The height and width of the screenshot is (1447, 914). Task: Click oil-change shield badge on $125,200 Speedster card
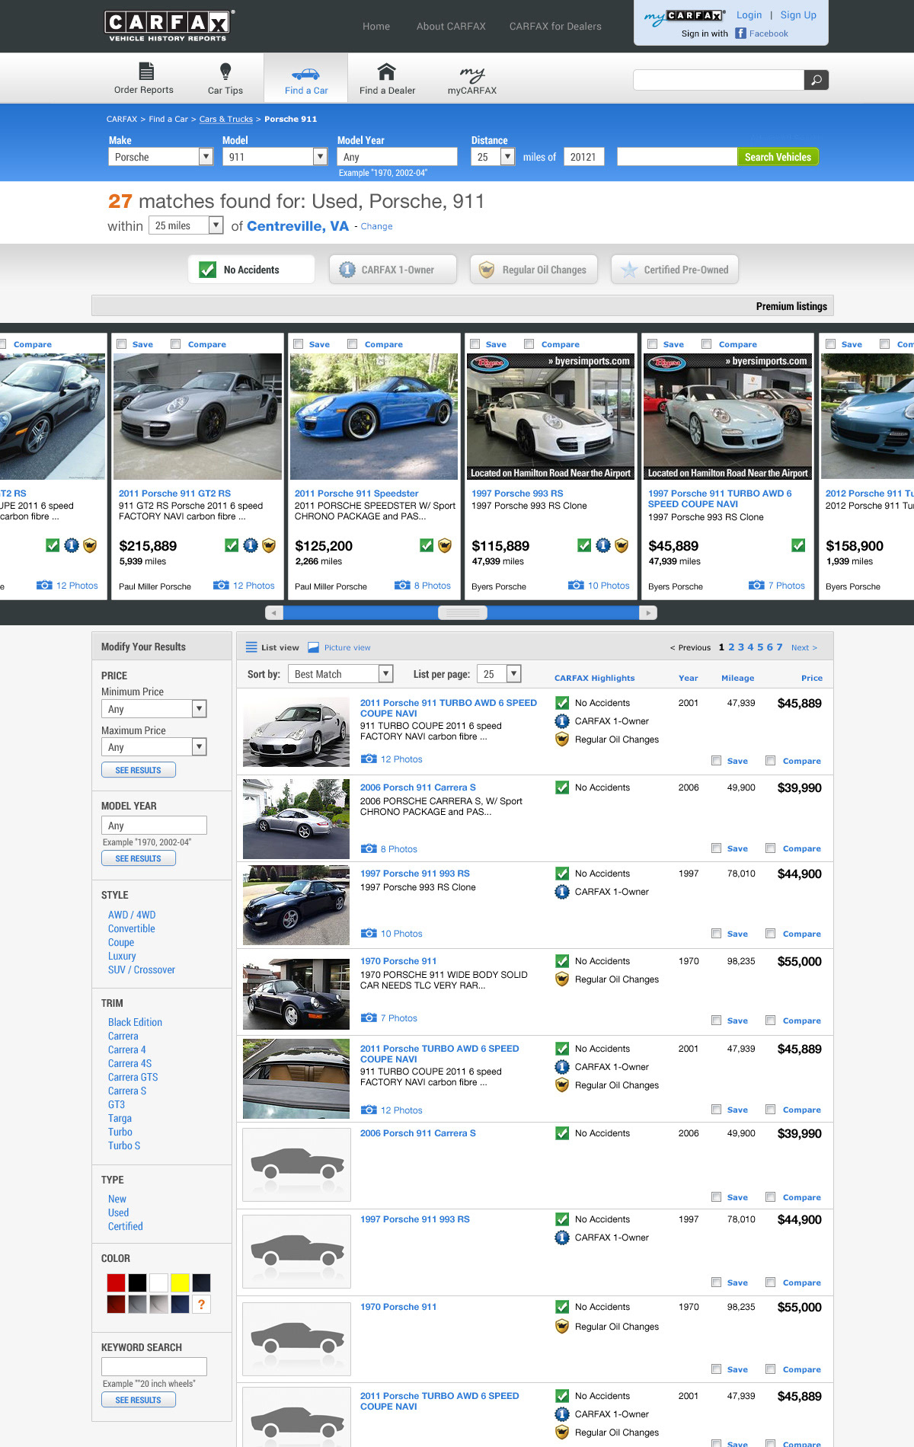click(445, 545)
